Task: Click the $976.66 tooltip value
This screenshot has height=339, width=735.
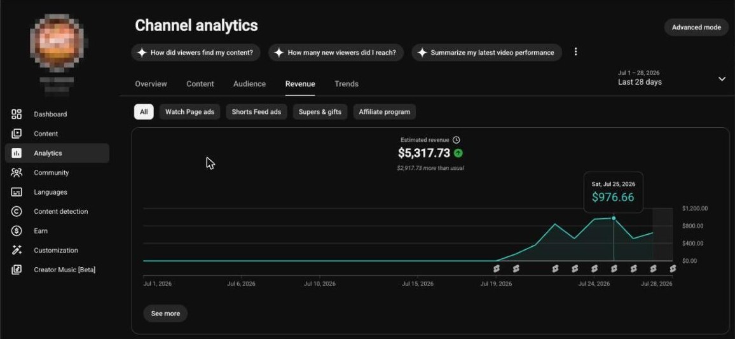Action: coord(613,197)
